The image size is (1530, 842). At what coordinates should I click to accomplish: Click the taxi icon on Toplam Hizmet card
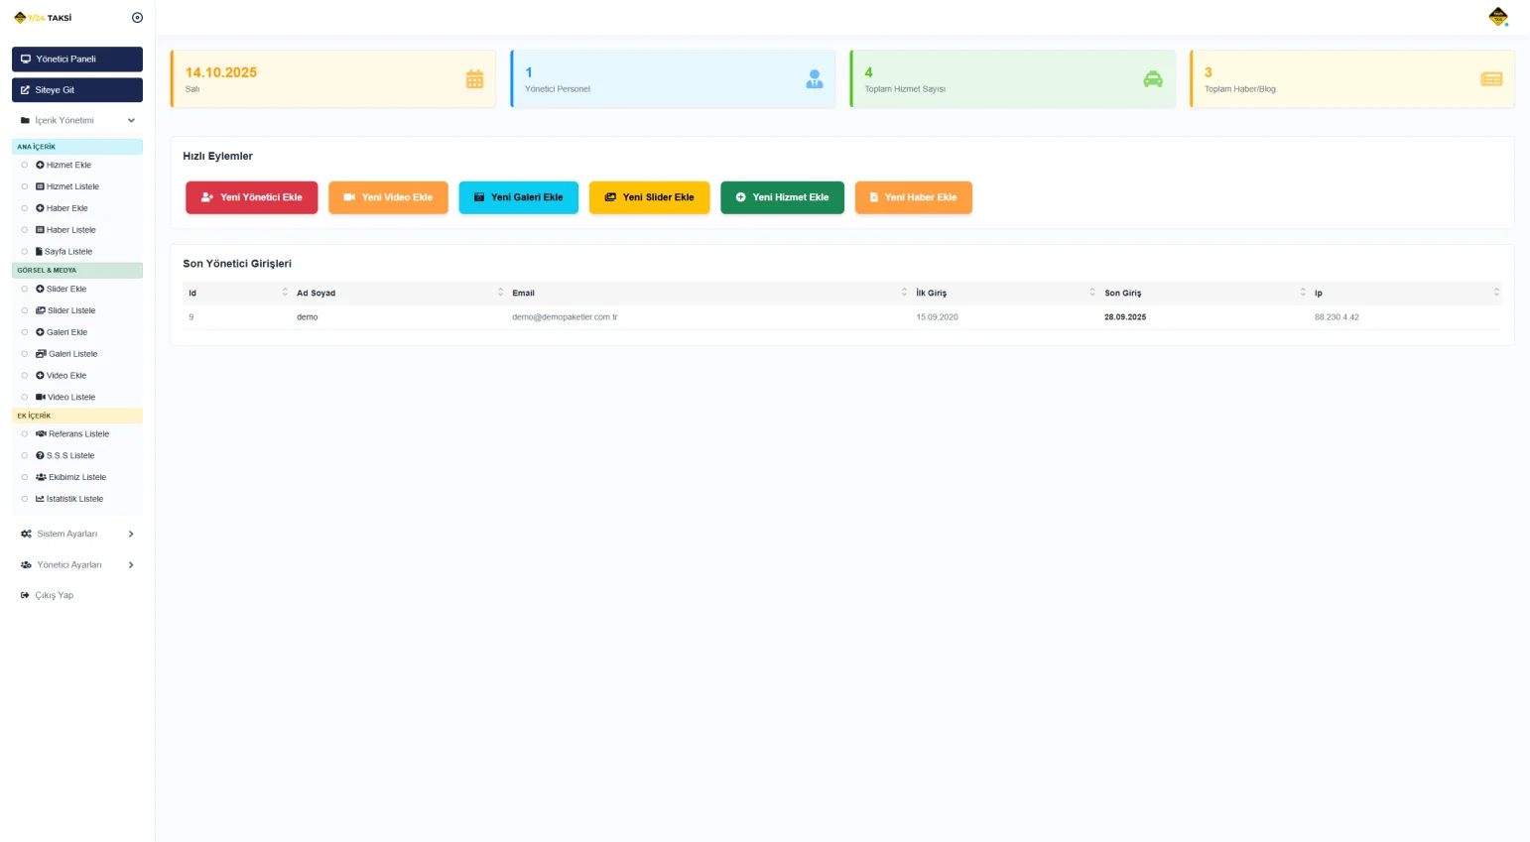click(x=1152, y=79)
